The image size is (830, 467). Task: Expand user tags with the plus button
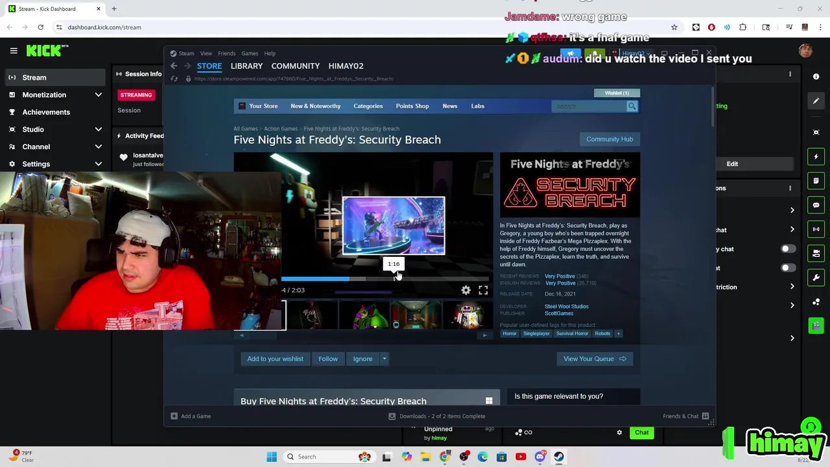[618, 333]
